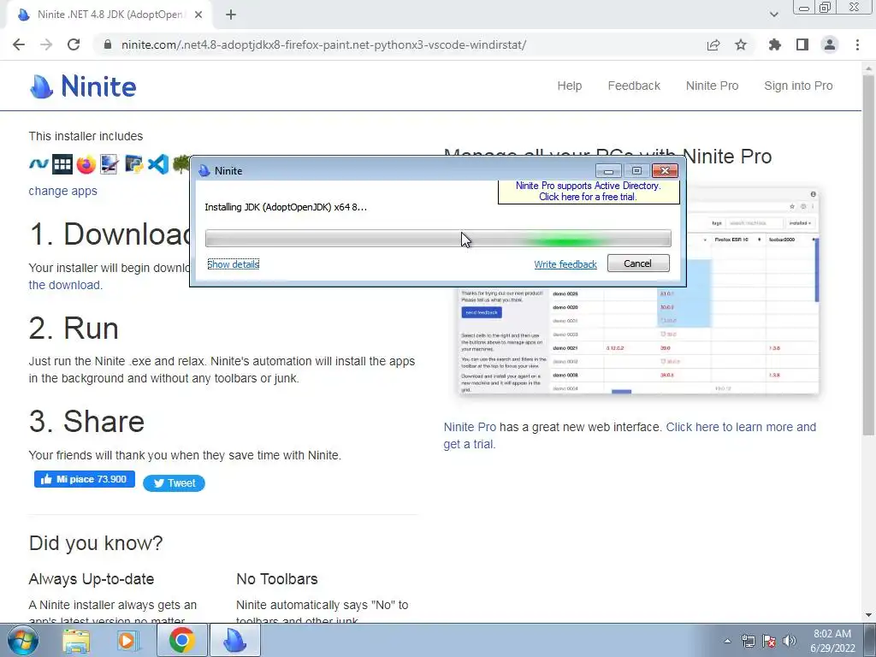The image size is (876, 657).
Task: Click the '2. Run' heading
Action: (74, 328)
